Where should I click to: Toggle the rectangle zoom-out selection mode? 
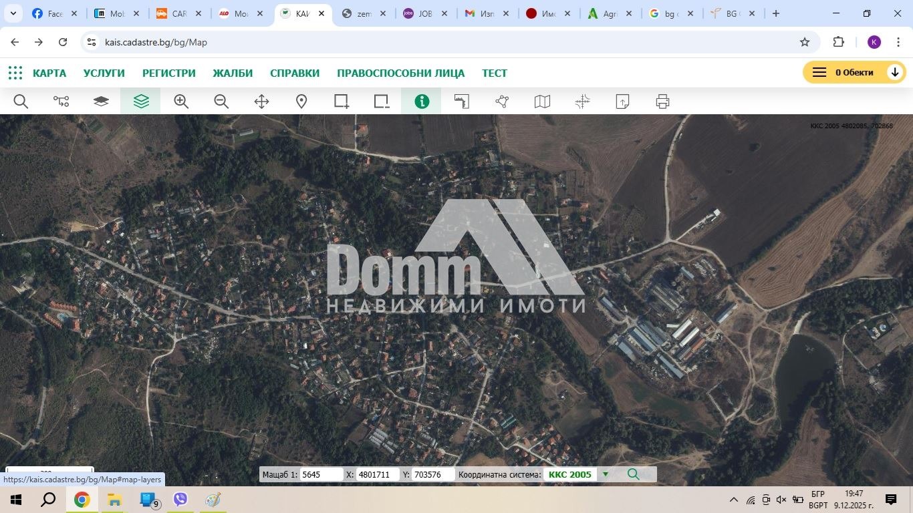[381, 101]
